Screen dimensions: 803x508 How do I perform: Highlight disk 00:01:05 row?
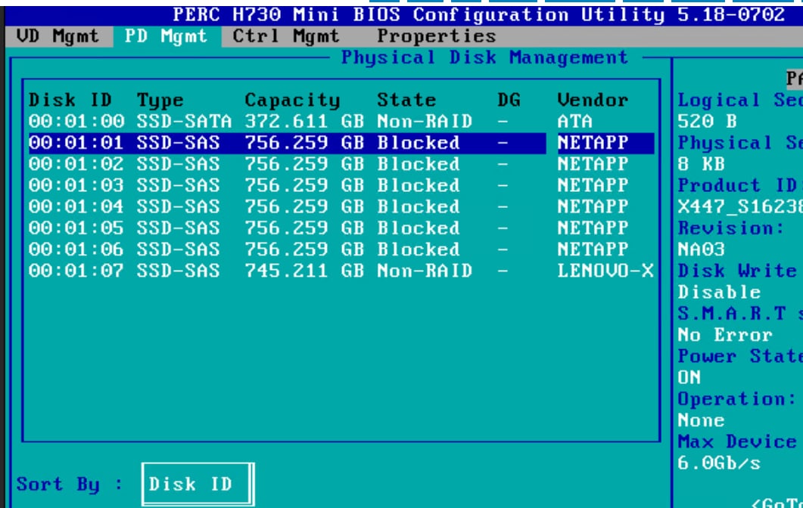pos(341,228)
